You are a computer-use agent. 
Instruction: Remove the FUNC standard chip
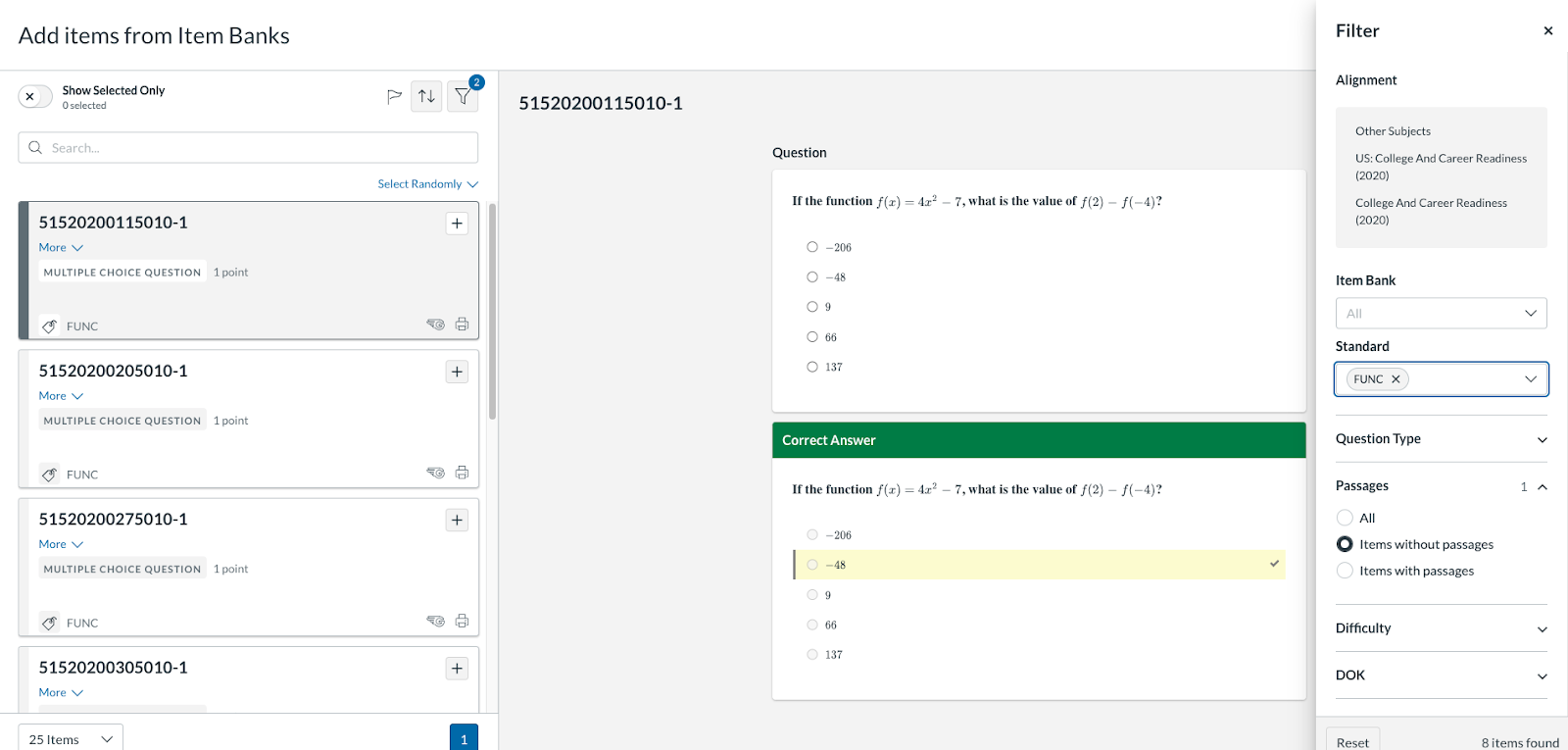coord(1396,379)
